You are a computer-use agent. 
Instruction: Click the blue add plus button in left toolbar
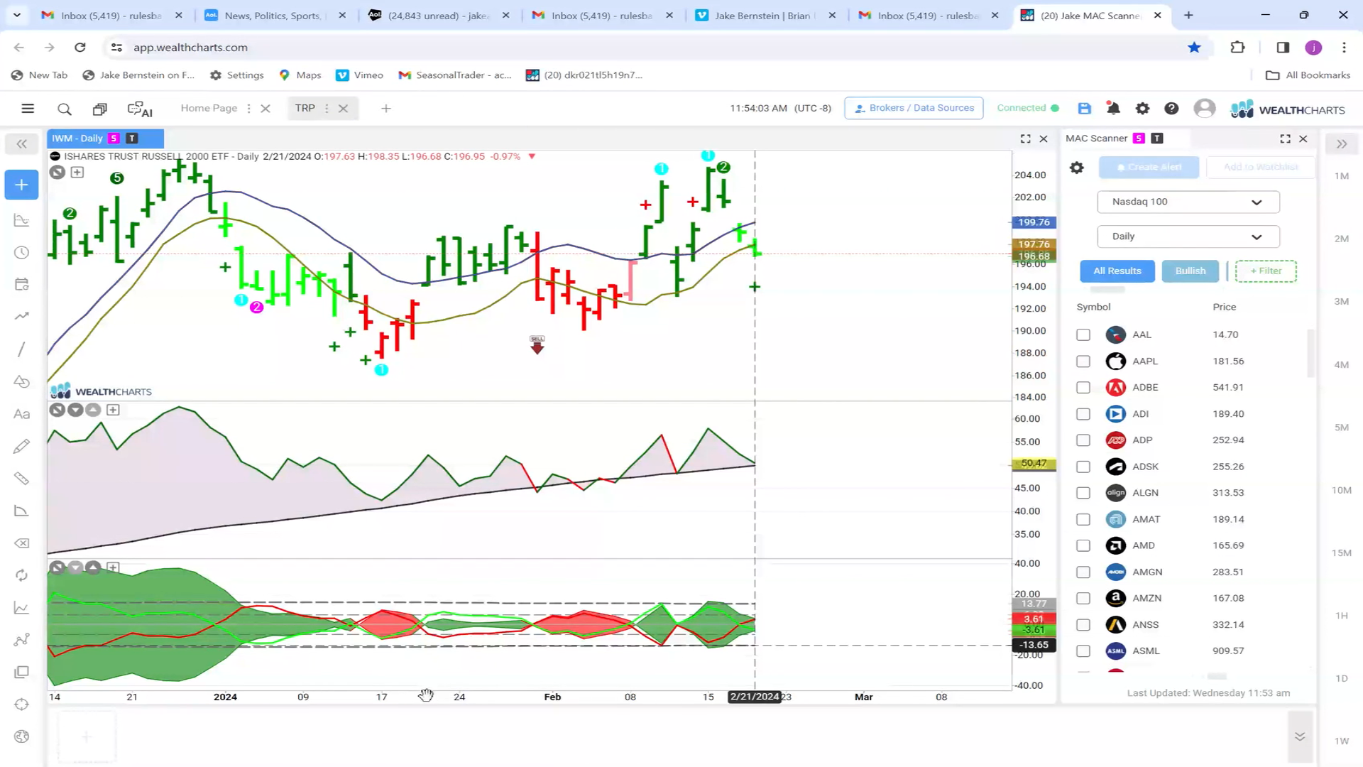pos(22,185)
